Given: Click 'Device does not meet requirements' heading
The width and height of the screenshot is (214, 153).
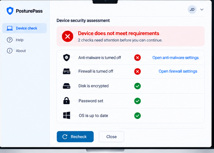Looking at the screenshot, I should tap(119, 33).
